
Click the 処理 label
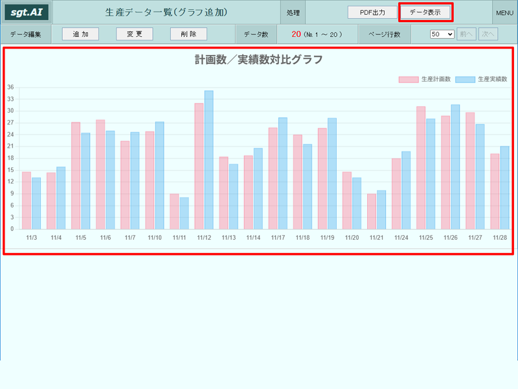(x=293, y=13)
